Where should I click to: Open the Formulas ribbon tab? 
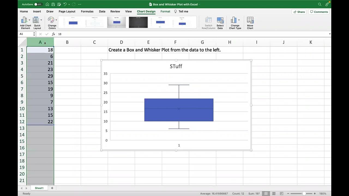[x=87, y=11]
